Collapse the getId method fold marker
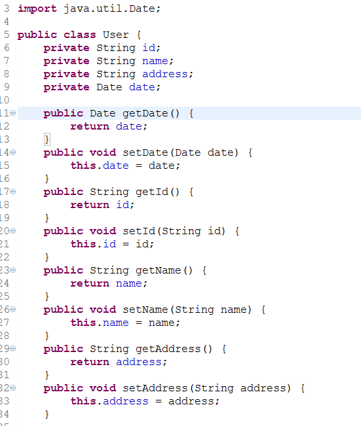 [13, 192]
